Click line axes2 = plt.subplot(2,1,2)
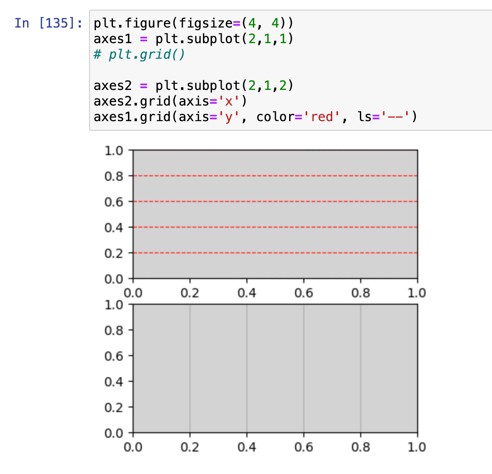 (x=193, y=86)
